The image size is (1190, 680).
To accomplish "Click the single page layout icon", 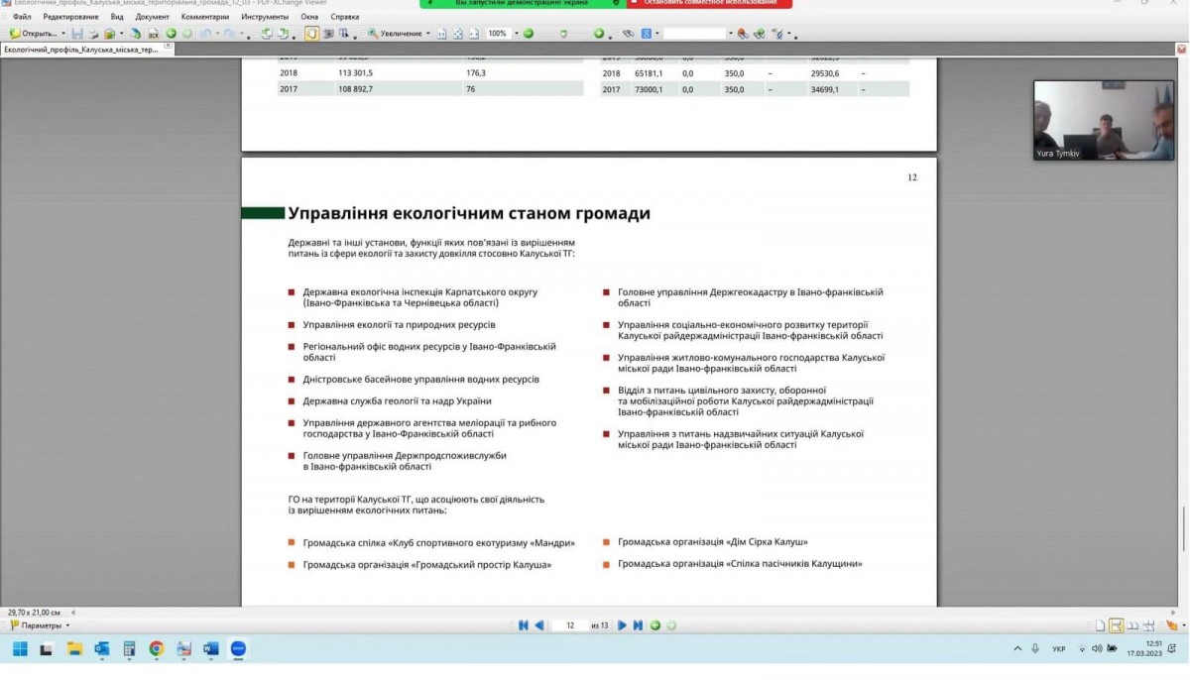I will (x=1100, y=625).
